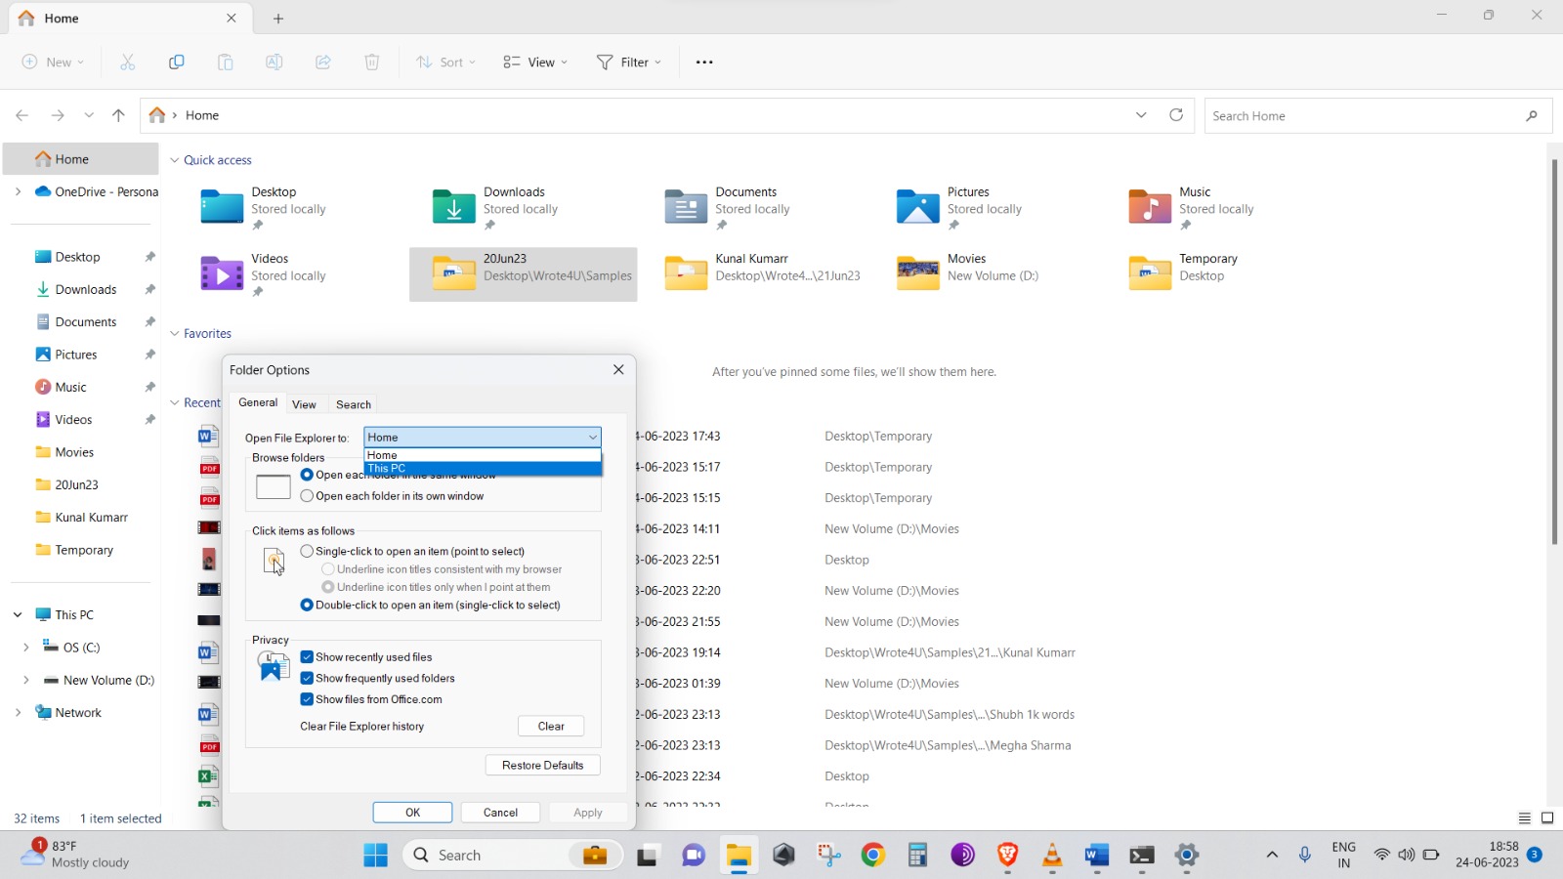Select Open each folder in its own window
1563x879 pixels.
click(307, 496)
